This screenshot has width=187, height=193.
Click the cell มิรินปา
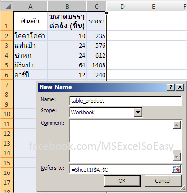tap(30, 65)
